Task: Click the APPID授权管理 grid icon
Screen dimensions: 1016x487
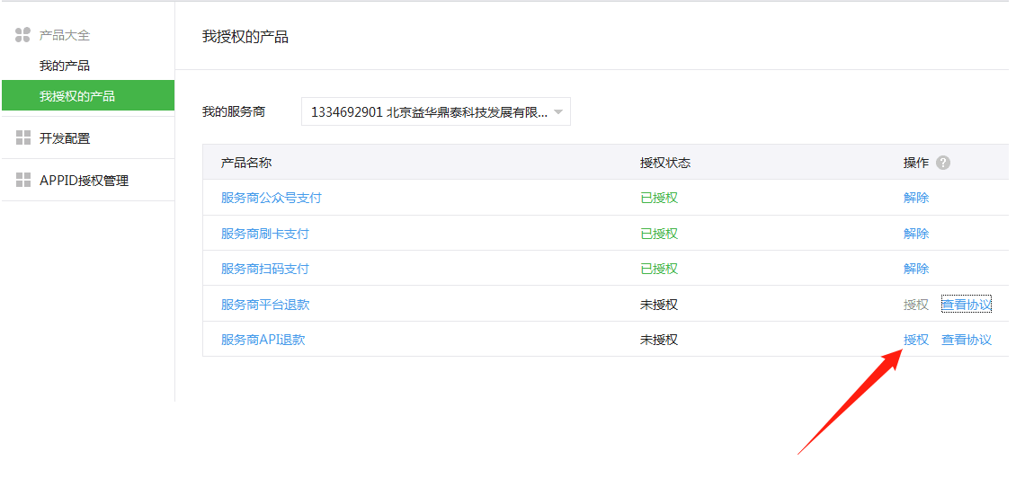Action: pyautogui.click(x=23, y=181)
